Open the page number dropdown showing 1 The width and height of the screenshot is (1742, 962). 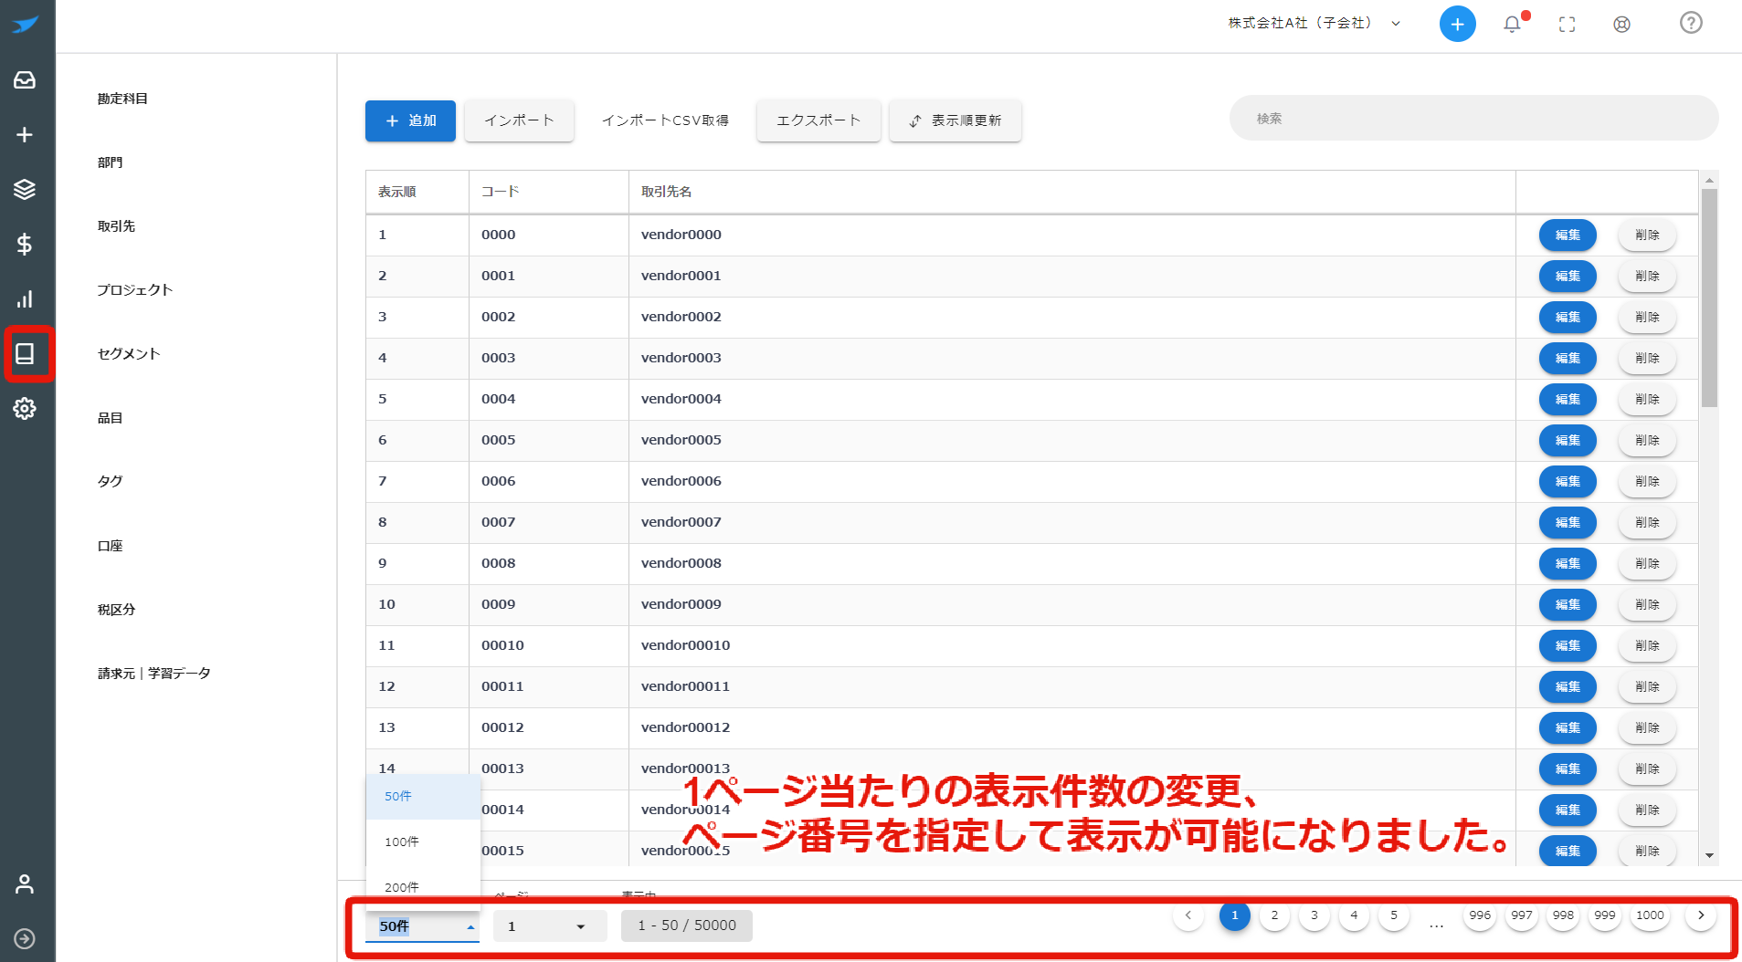pyautogui.click(x=550, y=925)
